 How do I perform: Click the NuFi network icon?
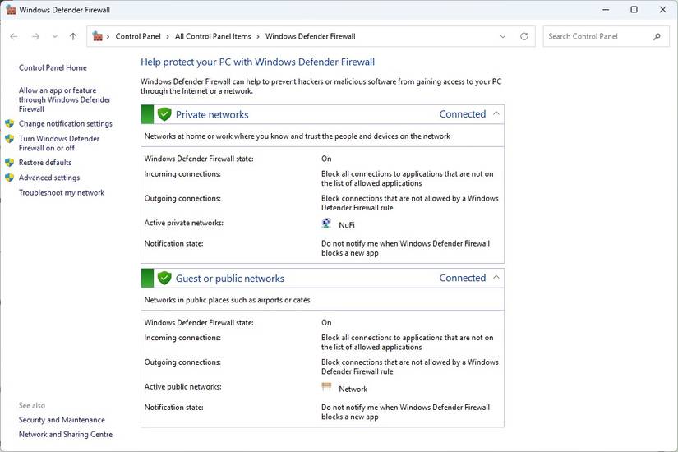[326, 224]
